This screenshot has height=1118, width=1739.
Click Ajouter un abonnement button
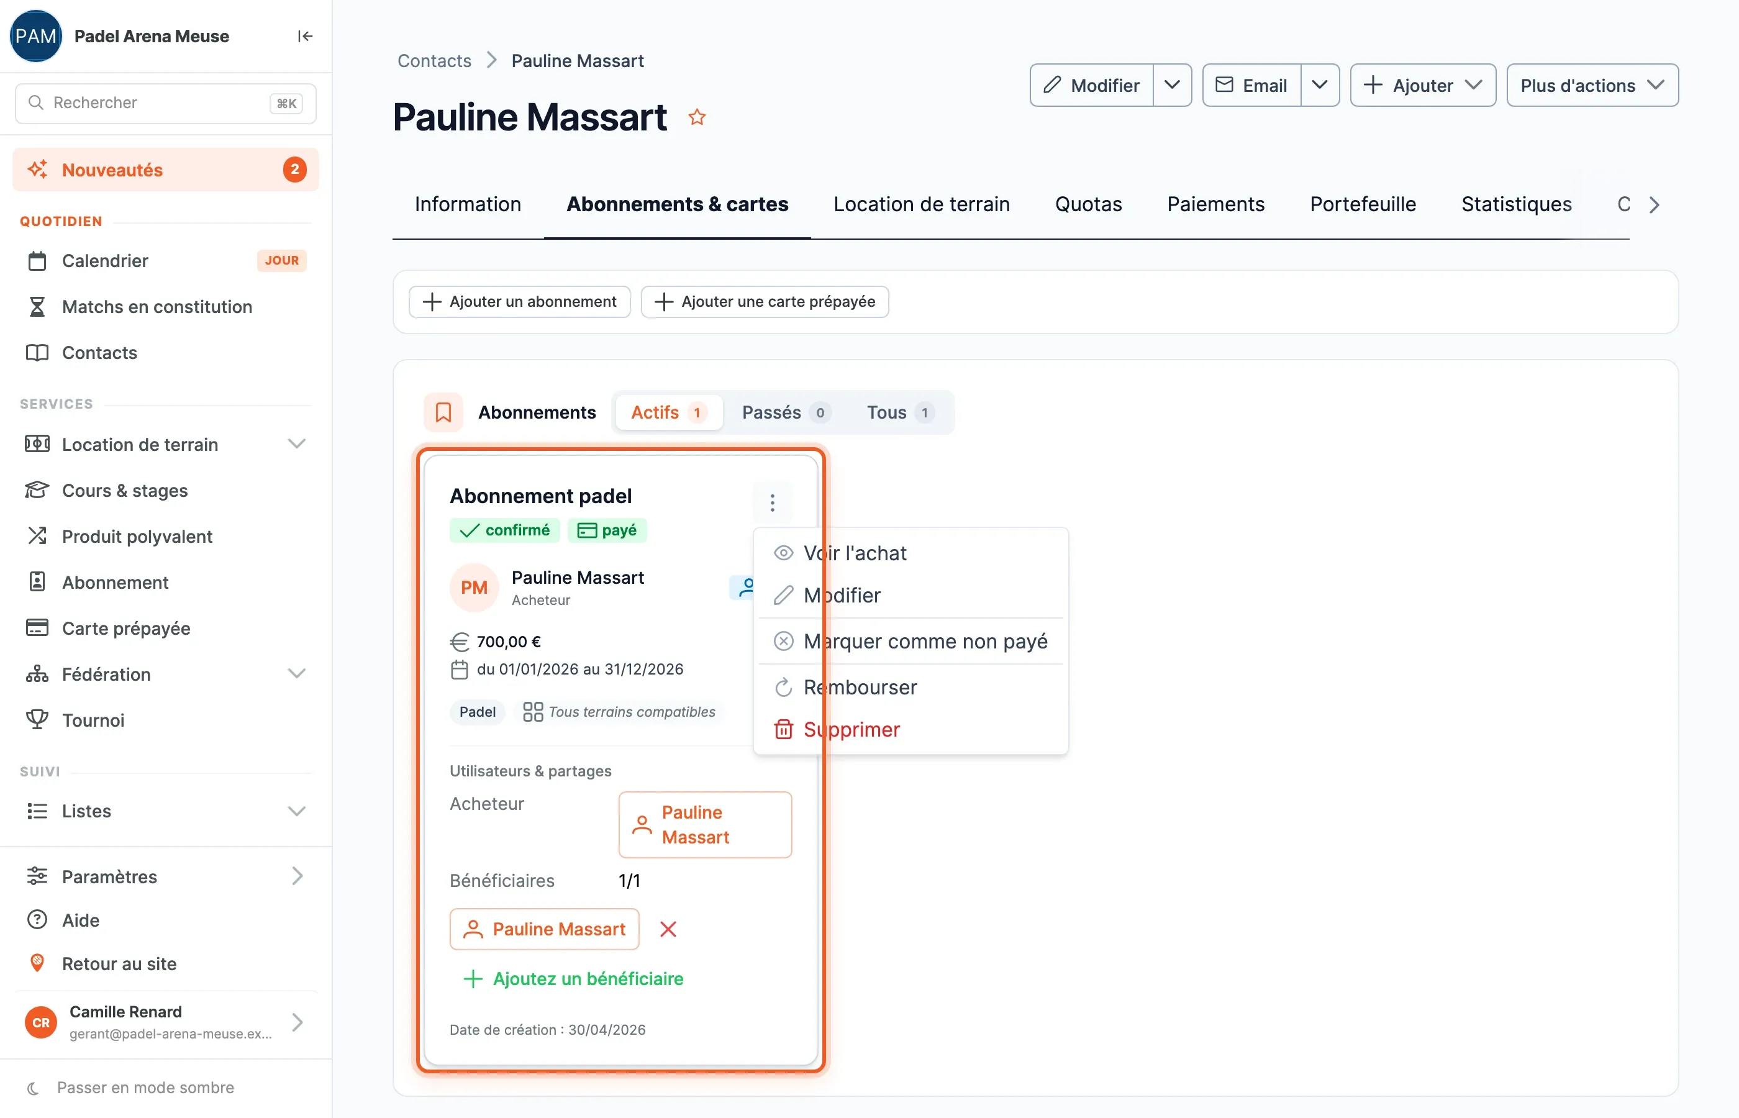tap(520, 301)
